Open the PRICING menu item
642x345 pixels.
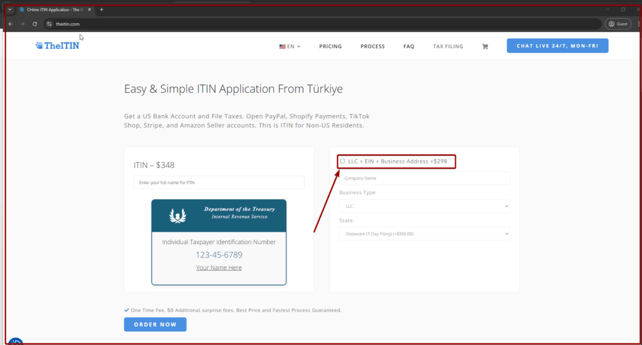(330, 46)
